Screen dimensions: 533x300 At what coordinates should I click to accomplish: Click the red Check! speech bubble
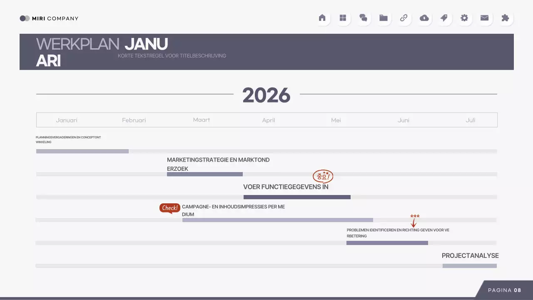[169, 208]
